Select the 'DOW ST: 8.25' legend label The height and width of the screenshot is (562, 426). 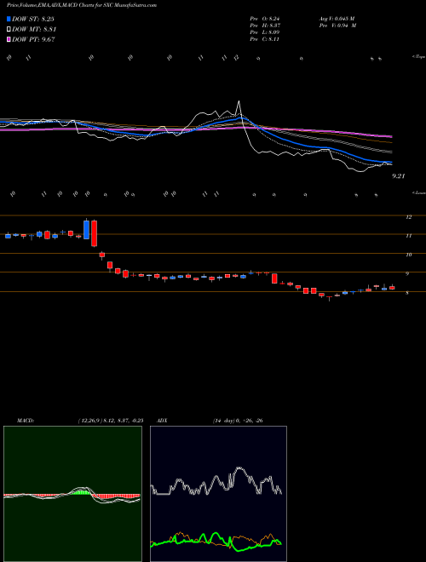33,19
